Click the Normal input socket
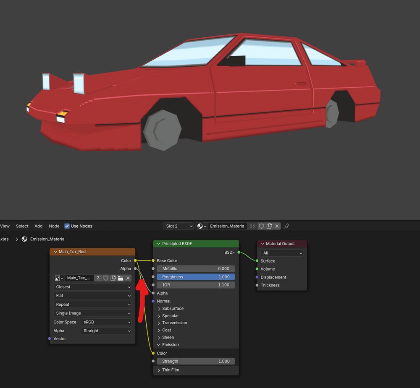The image size is (420, 388). coord(153,301)
